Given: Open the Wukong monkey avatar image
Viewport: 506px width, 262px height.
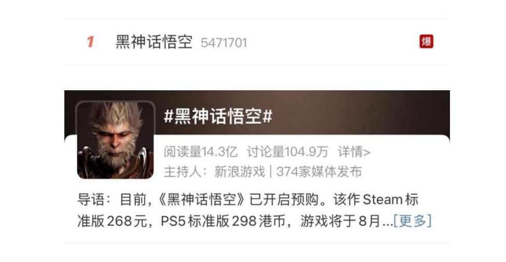Looking at the screenshot, I should [115, 140].
